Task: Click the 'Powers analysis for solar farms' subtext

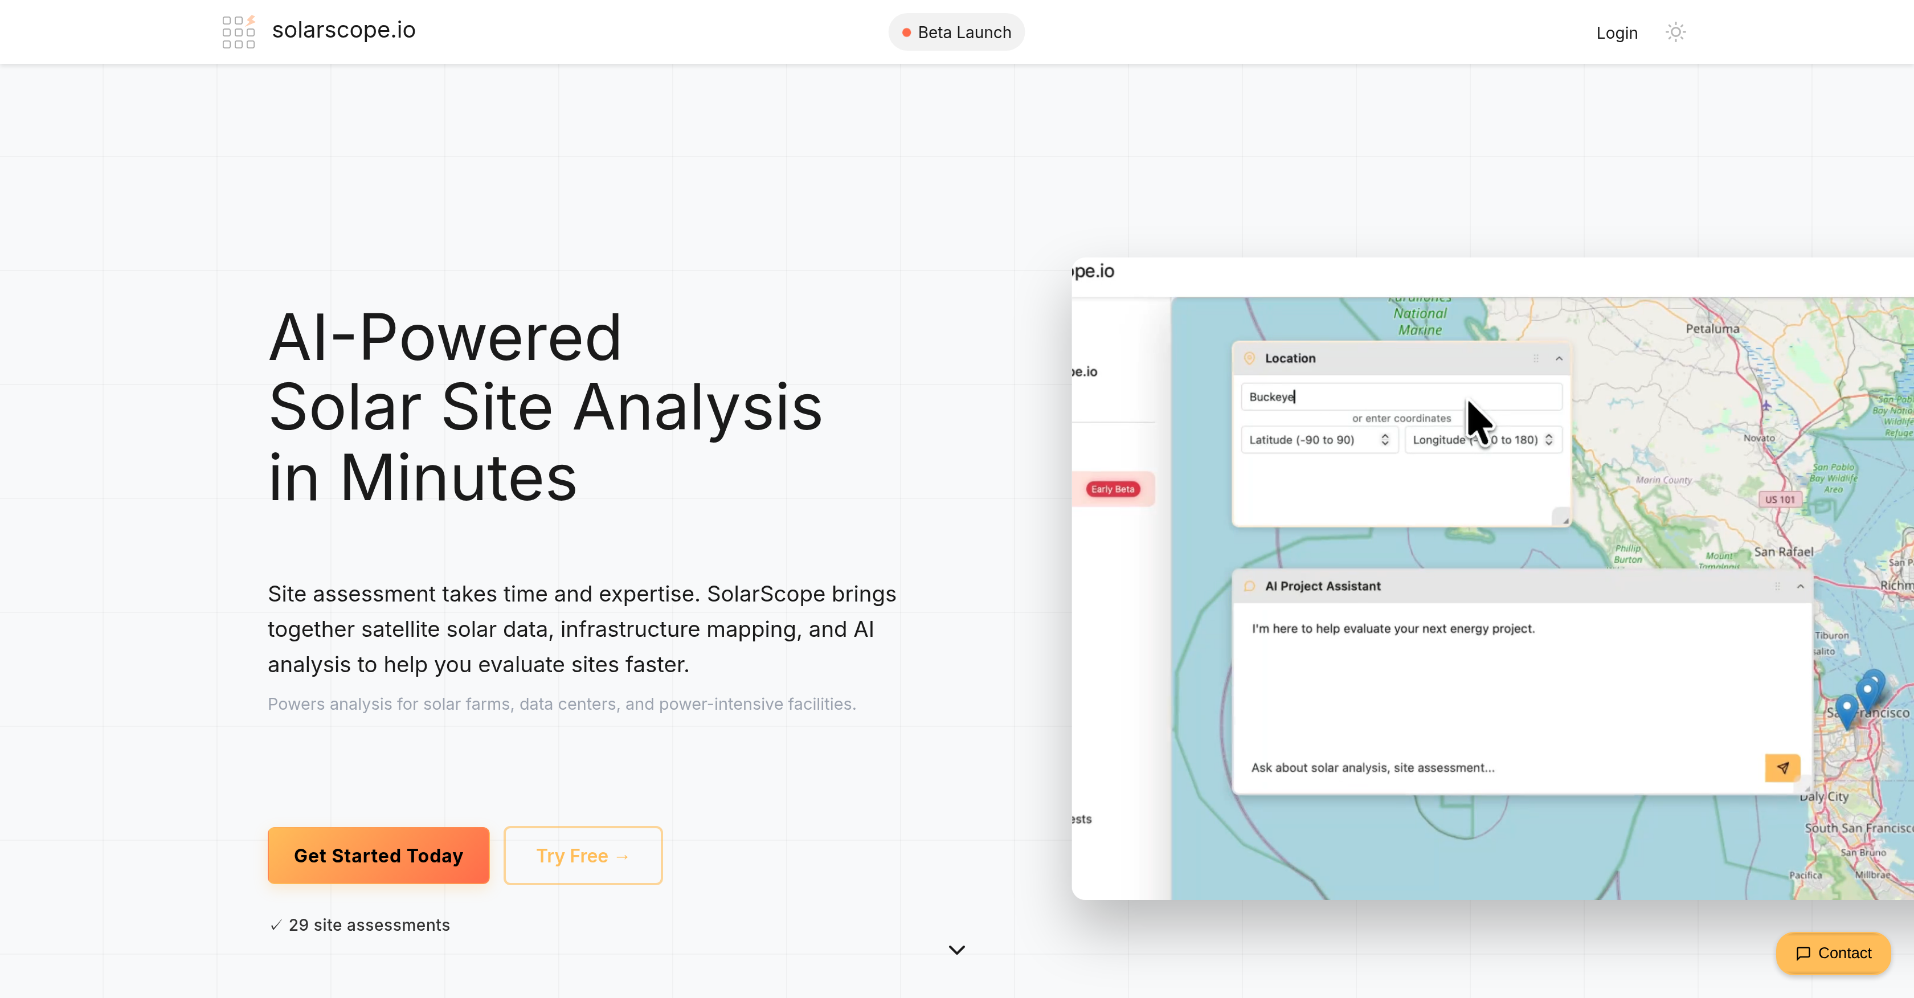Action: [562, 703]
